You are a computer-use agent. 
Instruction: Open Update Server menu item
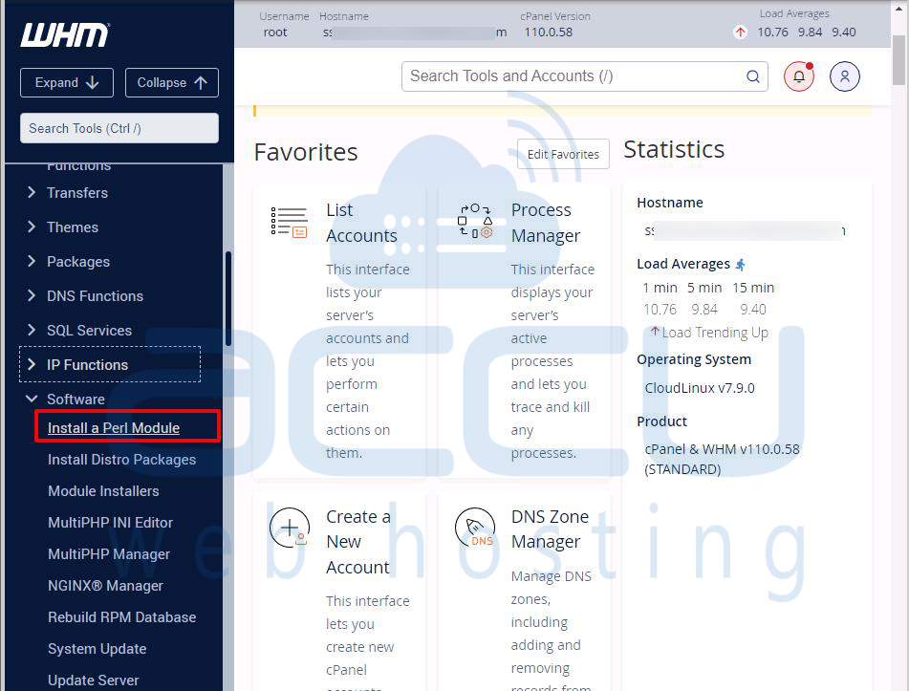[94, 680]
